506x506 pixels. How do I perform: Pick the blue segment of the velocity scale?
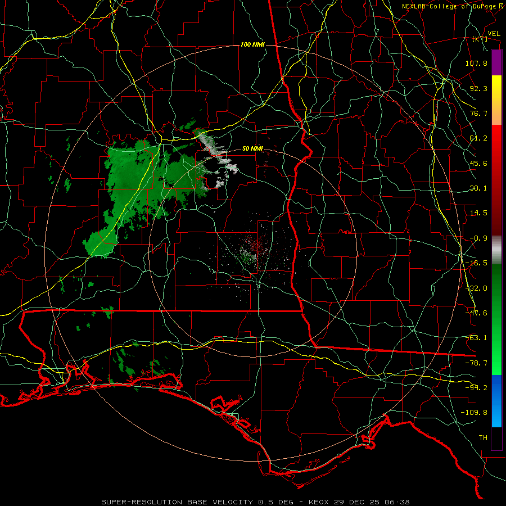[x=496, y=401]
